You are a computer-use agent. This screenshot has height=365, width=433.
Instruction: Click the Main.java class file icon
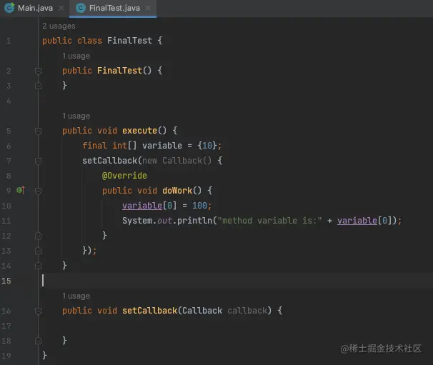9,8
